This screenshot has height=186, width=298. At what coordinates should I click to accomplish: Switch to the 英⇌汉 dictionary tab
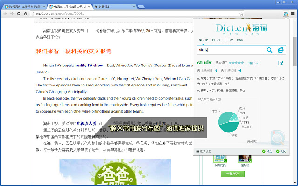[x=203, y=40]
